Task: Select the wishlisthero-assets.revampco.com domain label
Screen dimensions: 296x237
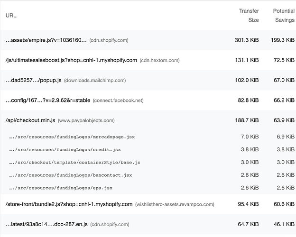Action: pyautogui.click(x=175, y=204)
